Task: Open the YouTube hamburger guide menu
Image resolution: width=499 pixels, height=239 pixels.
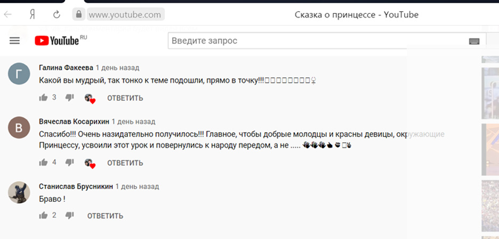Action: click(14, 40)
